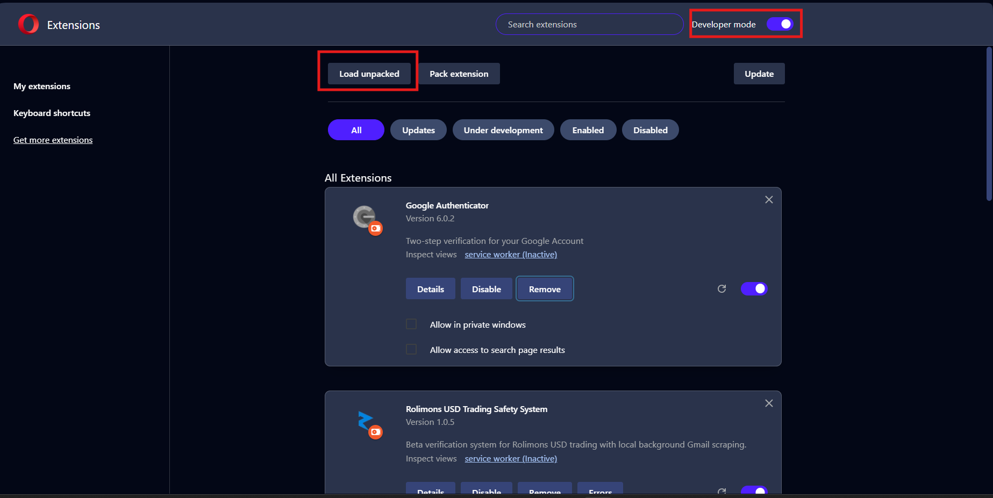
Task: Disable Google Authenticator via Disable button
Action: pos(487,289)
